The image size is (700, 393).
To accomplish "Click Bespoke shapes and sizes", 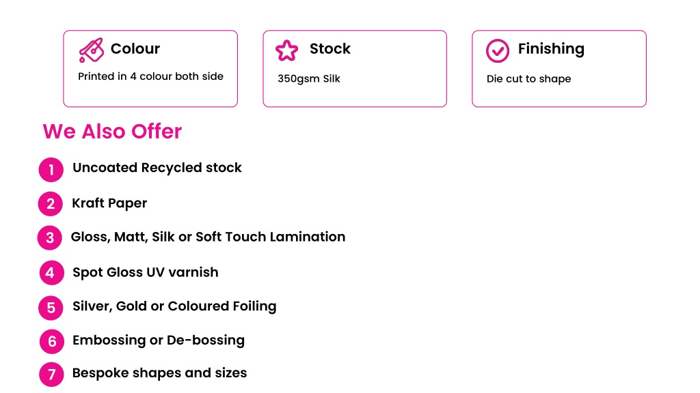I will 159,373.
